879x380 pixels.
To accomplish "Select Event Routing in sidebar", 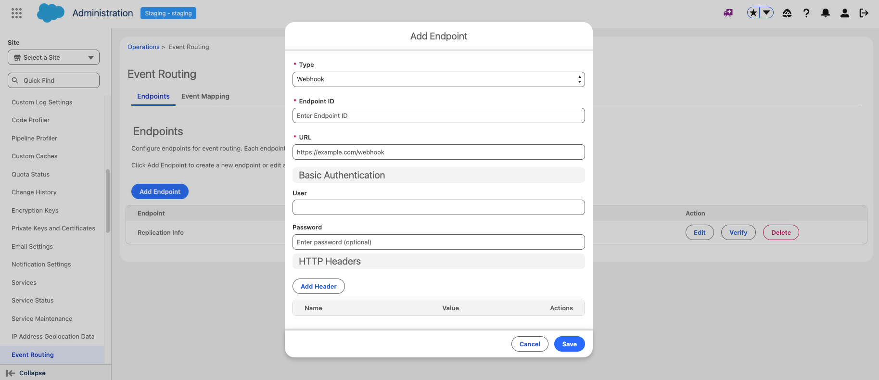I will click(52, 355).
